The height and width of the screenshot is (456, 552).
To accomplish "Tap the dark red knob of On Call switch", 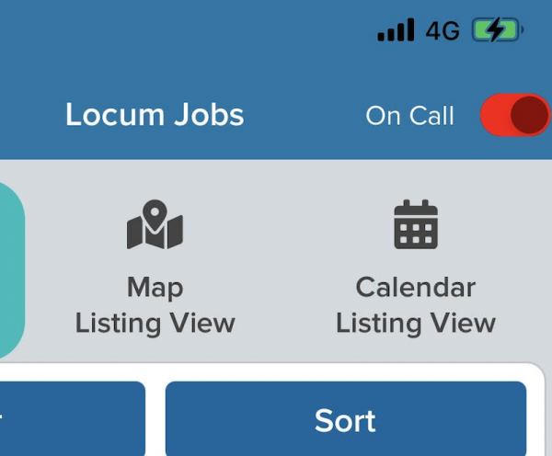I will coord(529,115).
